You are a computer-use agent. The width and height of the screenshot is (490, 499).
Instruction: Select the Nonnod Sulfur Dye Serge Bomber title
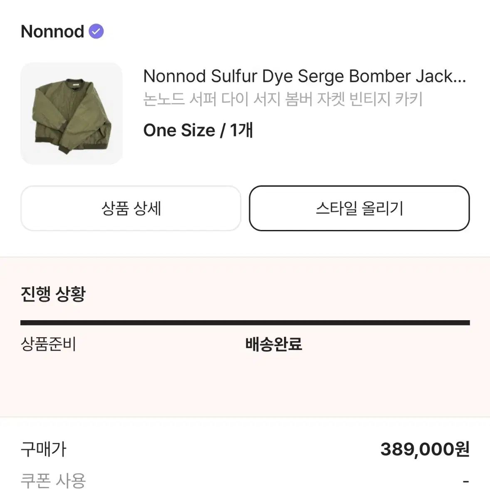pyautogui.click(x=304, y=76)
